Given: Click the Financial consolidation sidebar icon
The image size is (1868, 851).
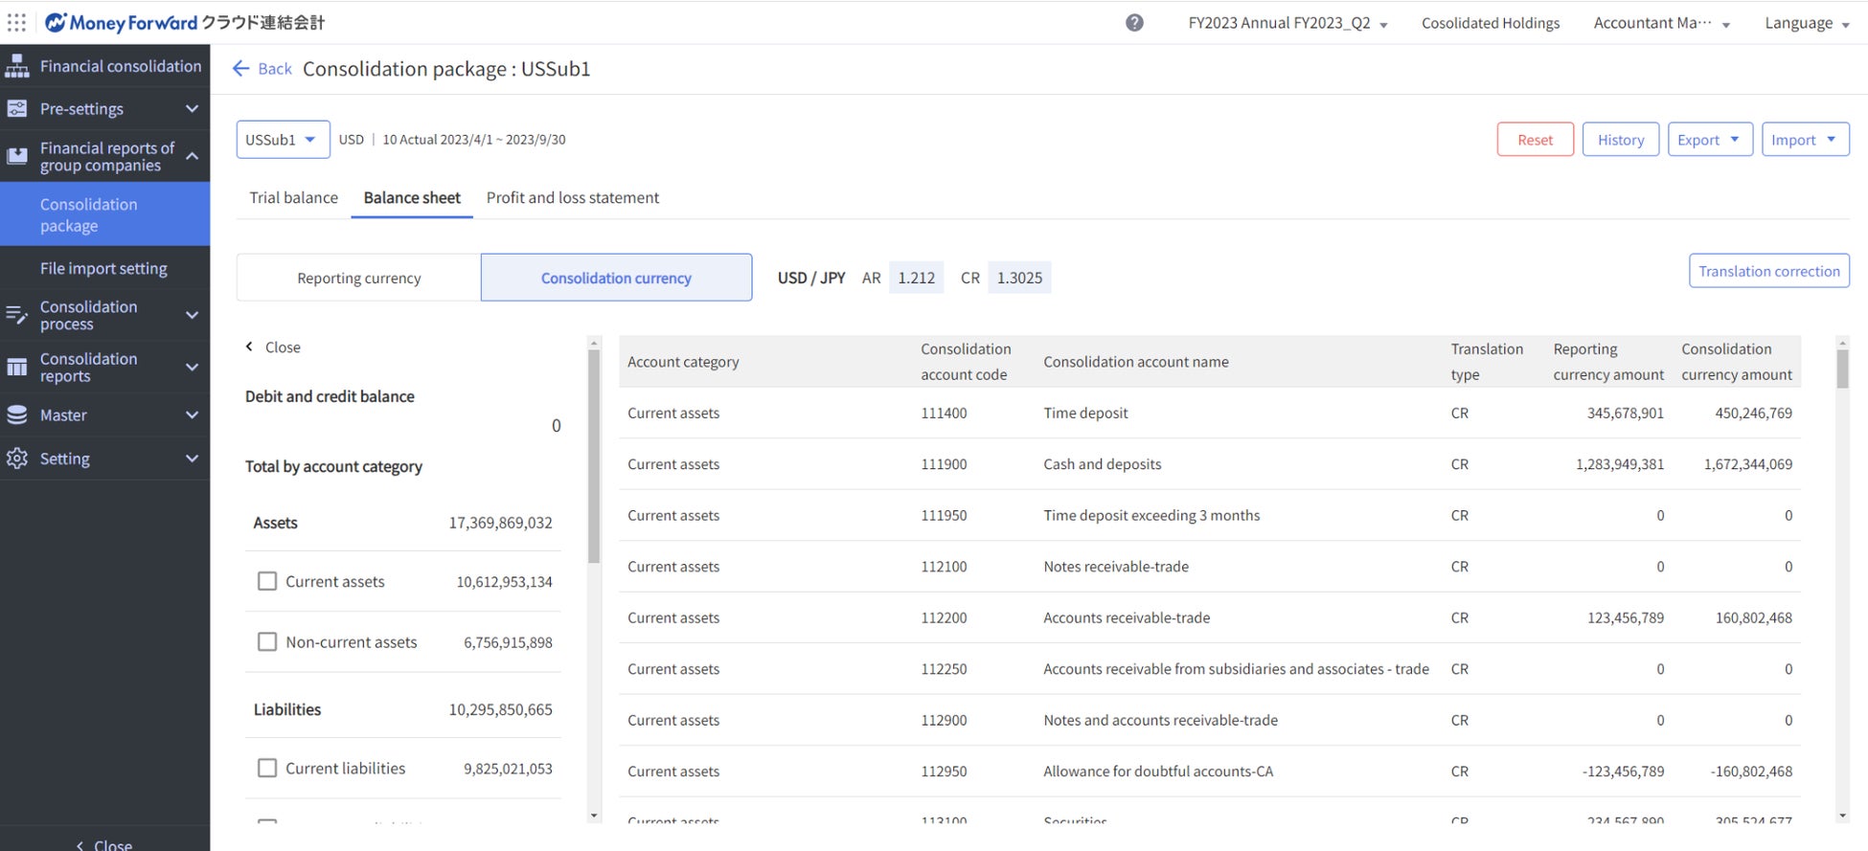Looking at the screenshot, I should pos(17,66).
